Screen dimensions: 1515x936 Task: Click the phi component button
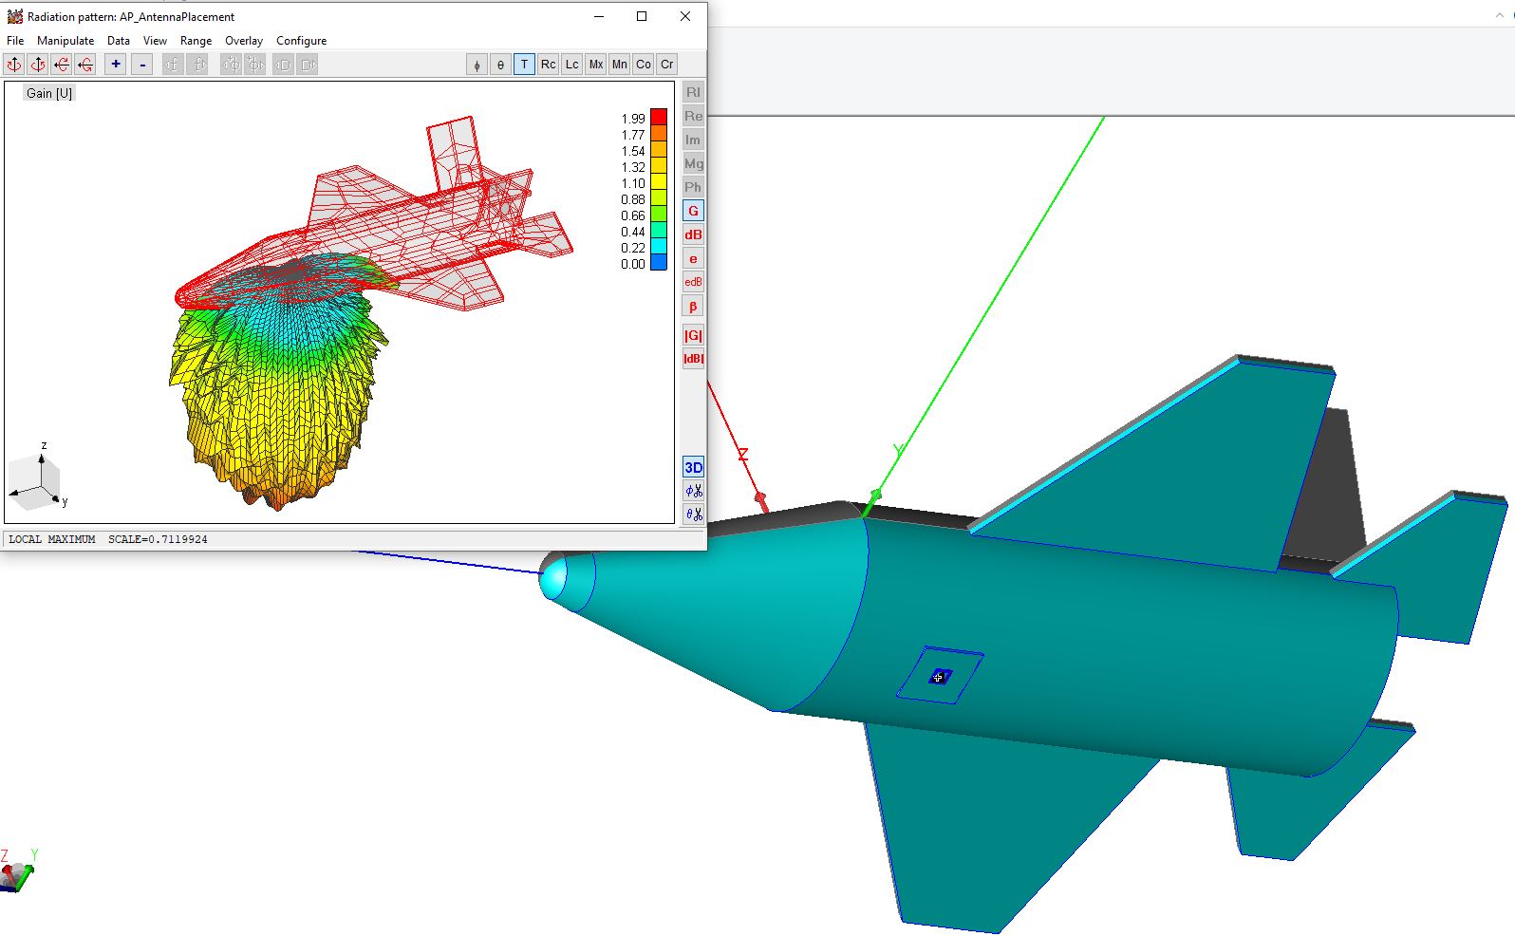(477, 65)
